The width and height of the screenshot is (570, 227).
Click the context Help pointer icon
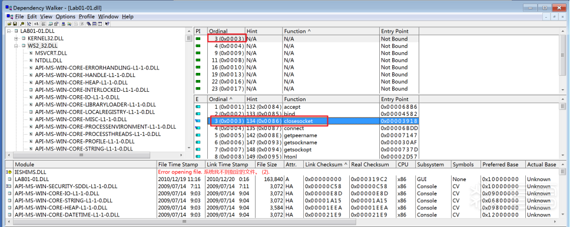click(107, 24)
